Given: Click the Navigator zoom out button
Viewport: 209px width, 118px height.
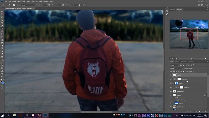Looking at the screenshot, I should (x=177, y=59).
